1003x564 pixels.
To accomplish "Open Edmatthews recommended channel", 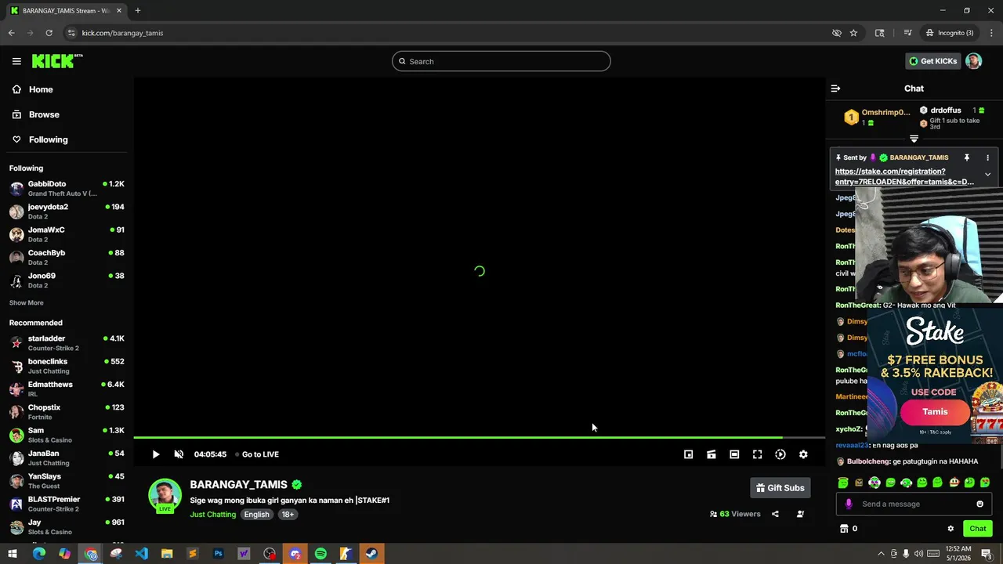I will (x=67, y=389).
